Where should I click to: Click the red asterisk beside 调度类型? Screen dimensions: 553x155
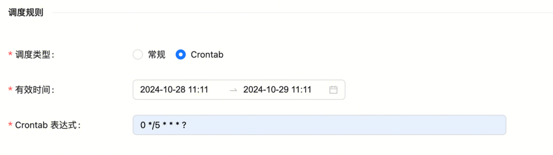coord(10,55)
